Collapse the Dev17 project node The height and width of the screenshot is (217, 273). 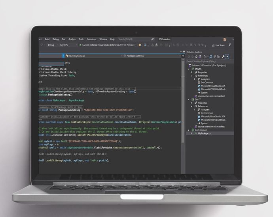[189, 99]
